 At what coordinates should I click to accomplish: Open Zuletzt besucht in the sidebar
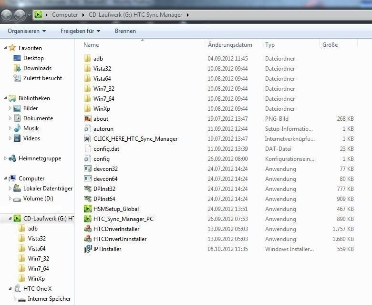pyautogui.click(x=42, y=78)
